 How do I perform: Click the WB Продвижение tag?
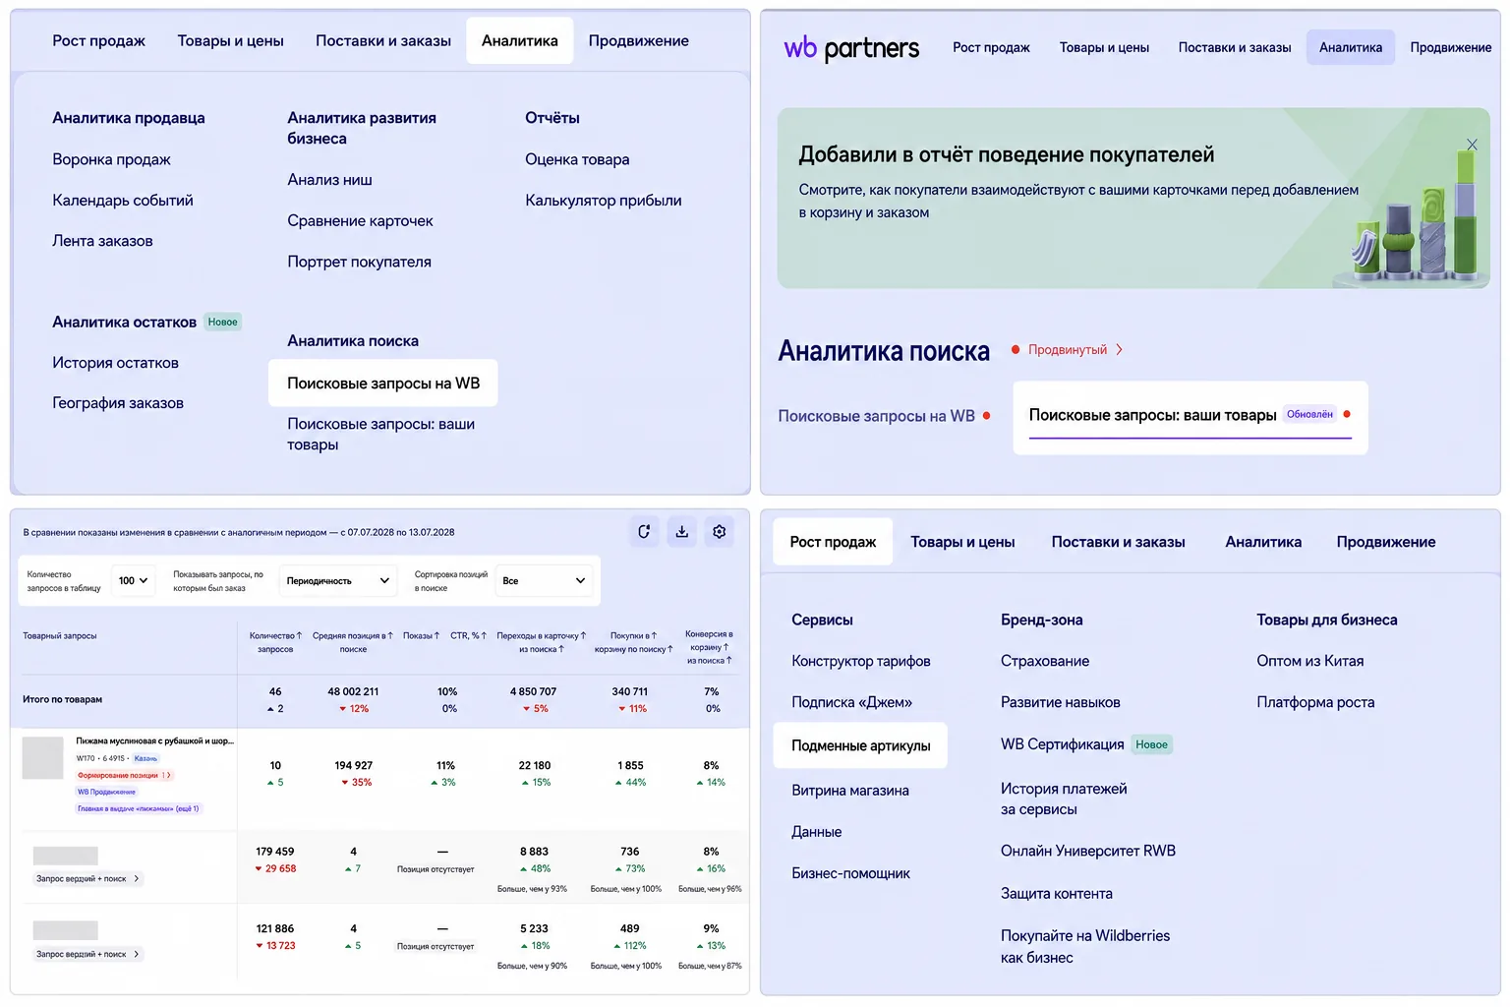pos(106,793)
